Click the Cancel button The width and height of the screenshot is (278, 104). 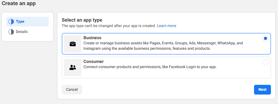pyautogui.click(x=72, y=90)
